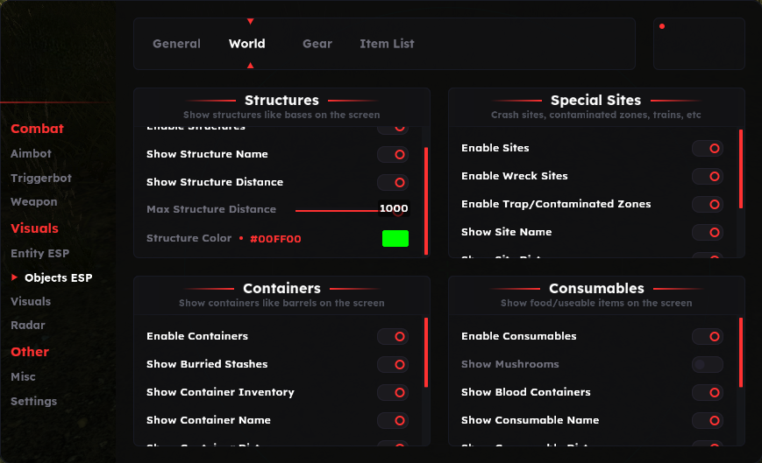Image resolution: width=762 pixels, height=463 pixels.
Task: Toggle Enable Wreck Sites
Action: [708, 176]
